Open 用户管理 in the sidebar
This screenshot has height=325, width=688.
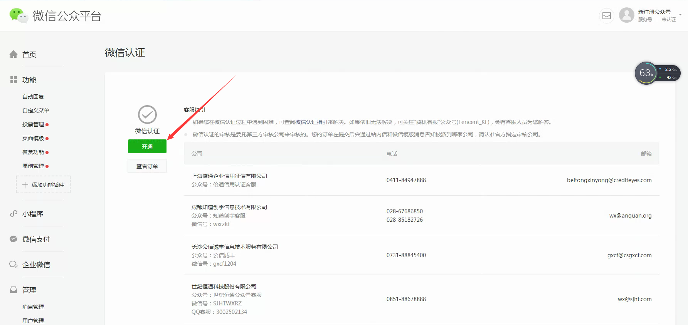[33, 321]
